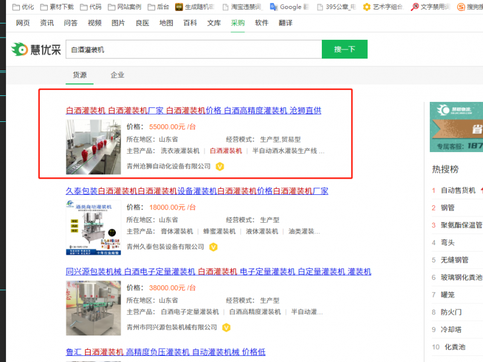
Task: Open hot search item 无缝钢管
Action: (x=455, y=260)
